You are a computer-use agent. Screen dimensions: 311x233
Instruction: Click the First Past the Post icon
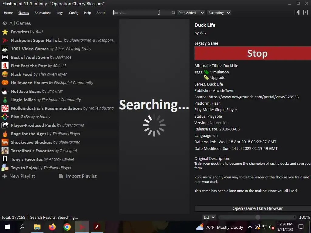click(5, 66)
